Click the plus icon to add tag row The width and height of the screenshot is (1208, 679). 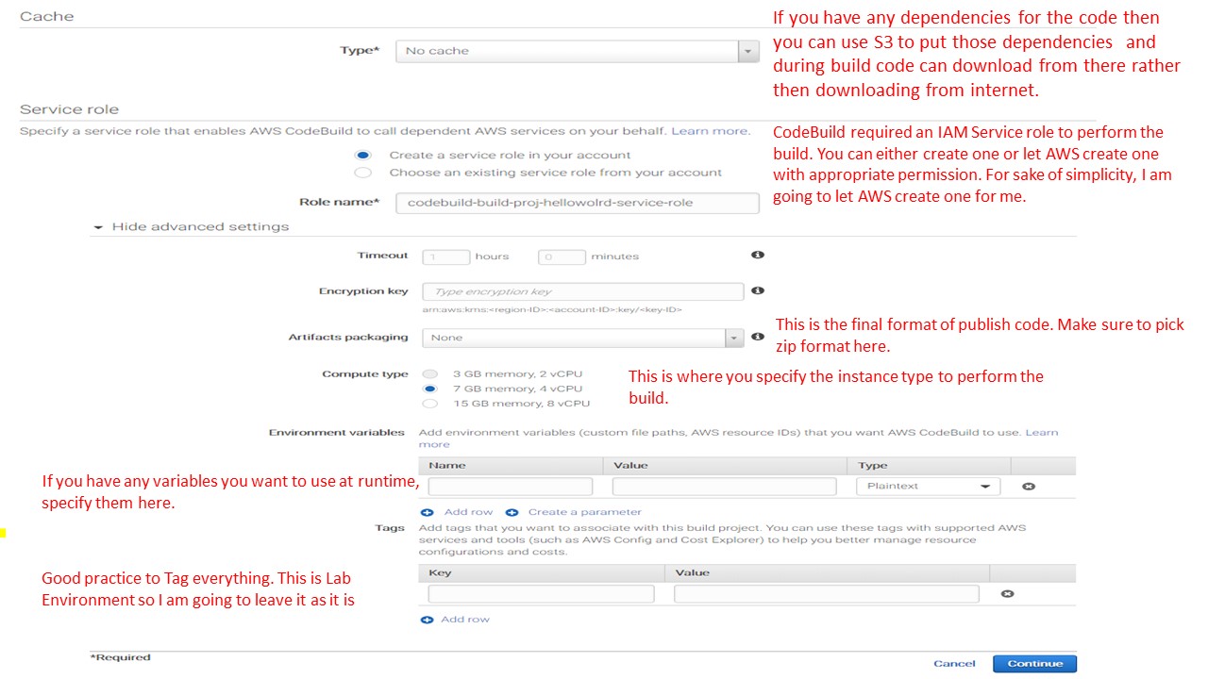point(427,620)
